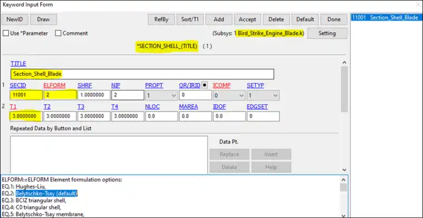Viewport: 423px width, 218px height.
Task: Click the help text panel's scroll-up arrow
Action: tap(343, 180)
